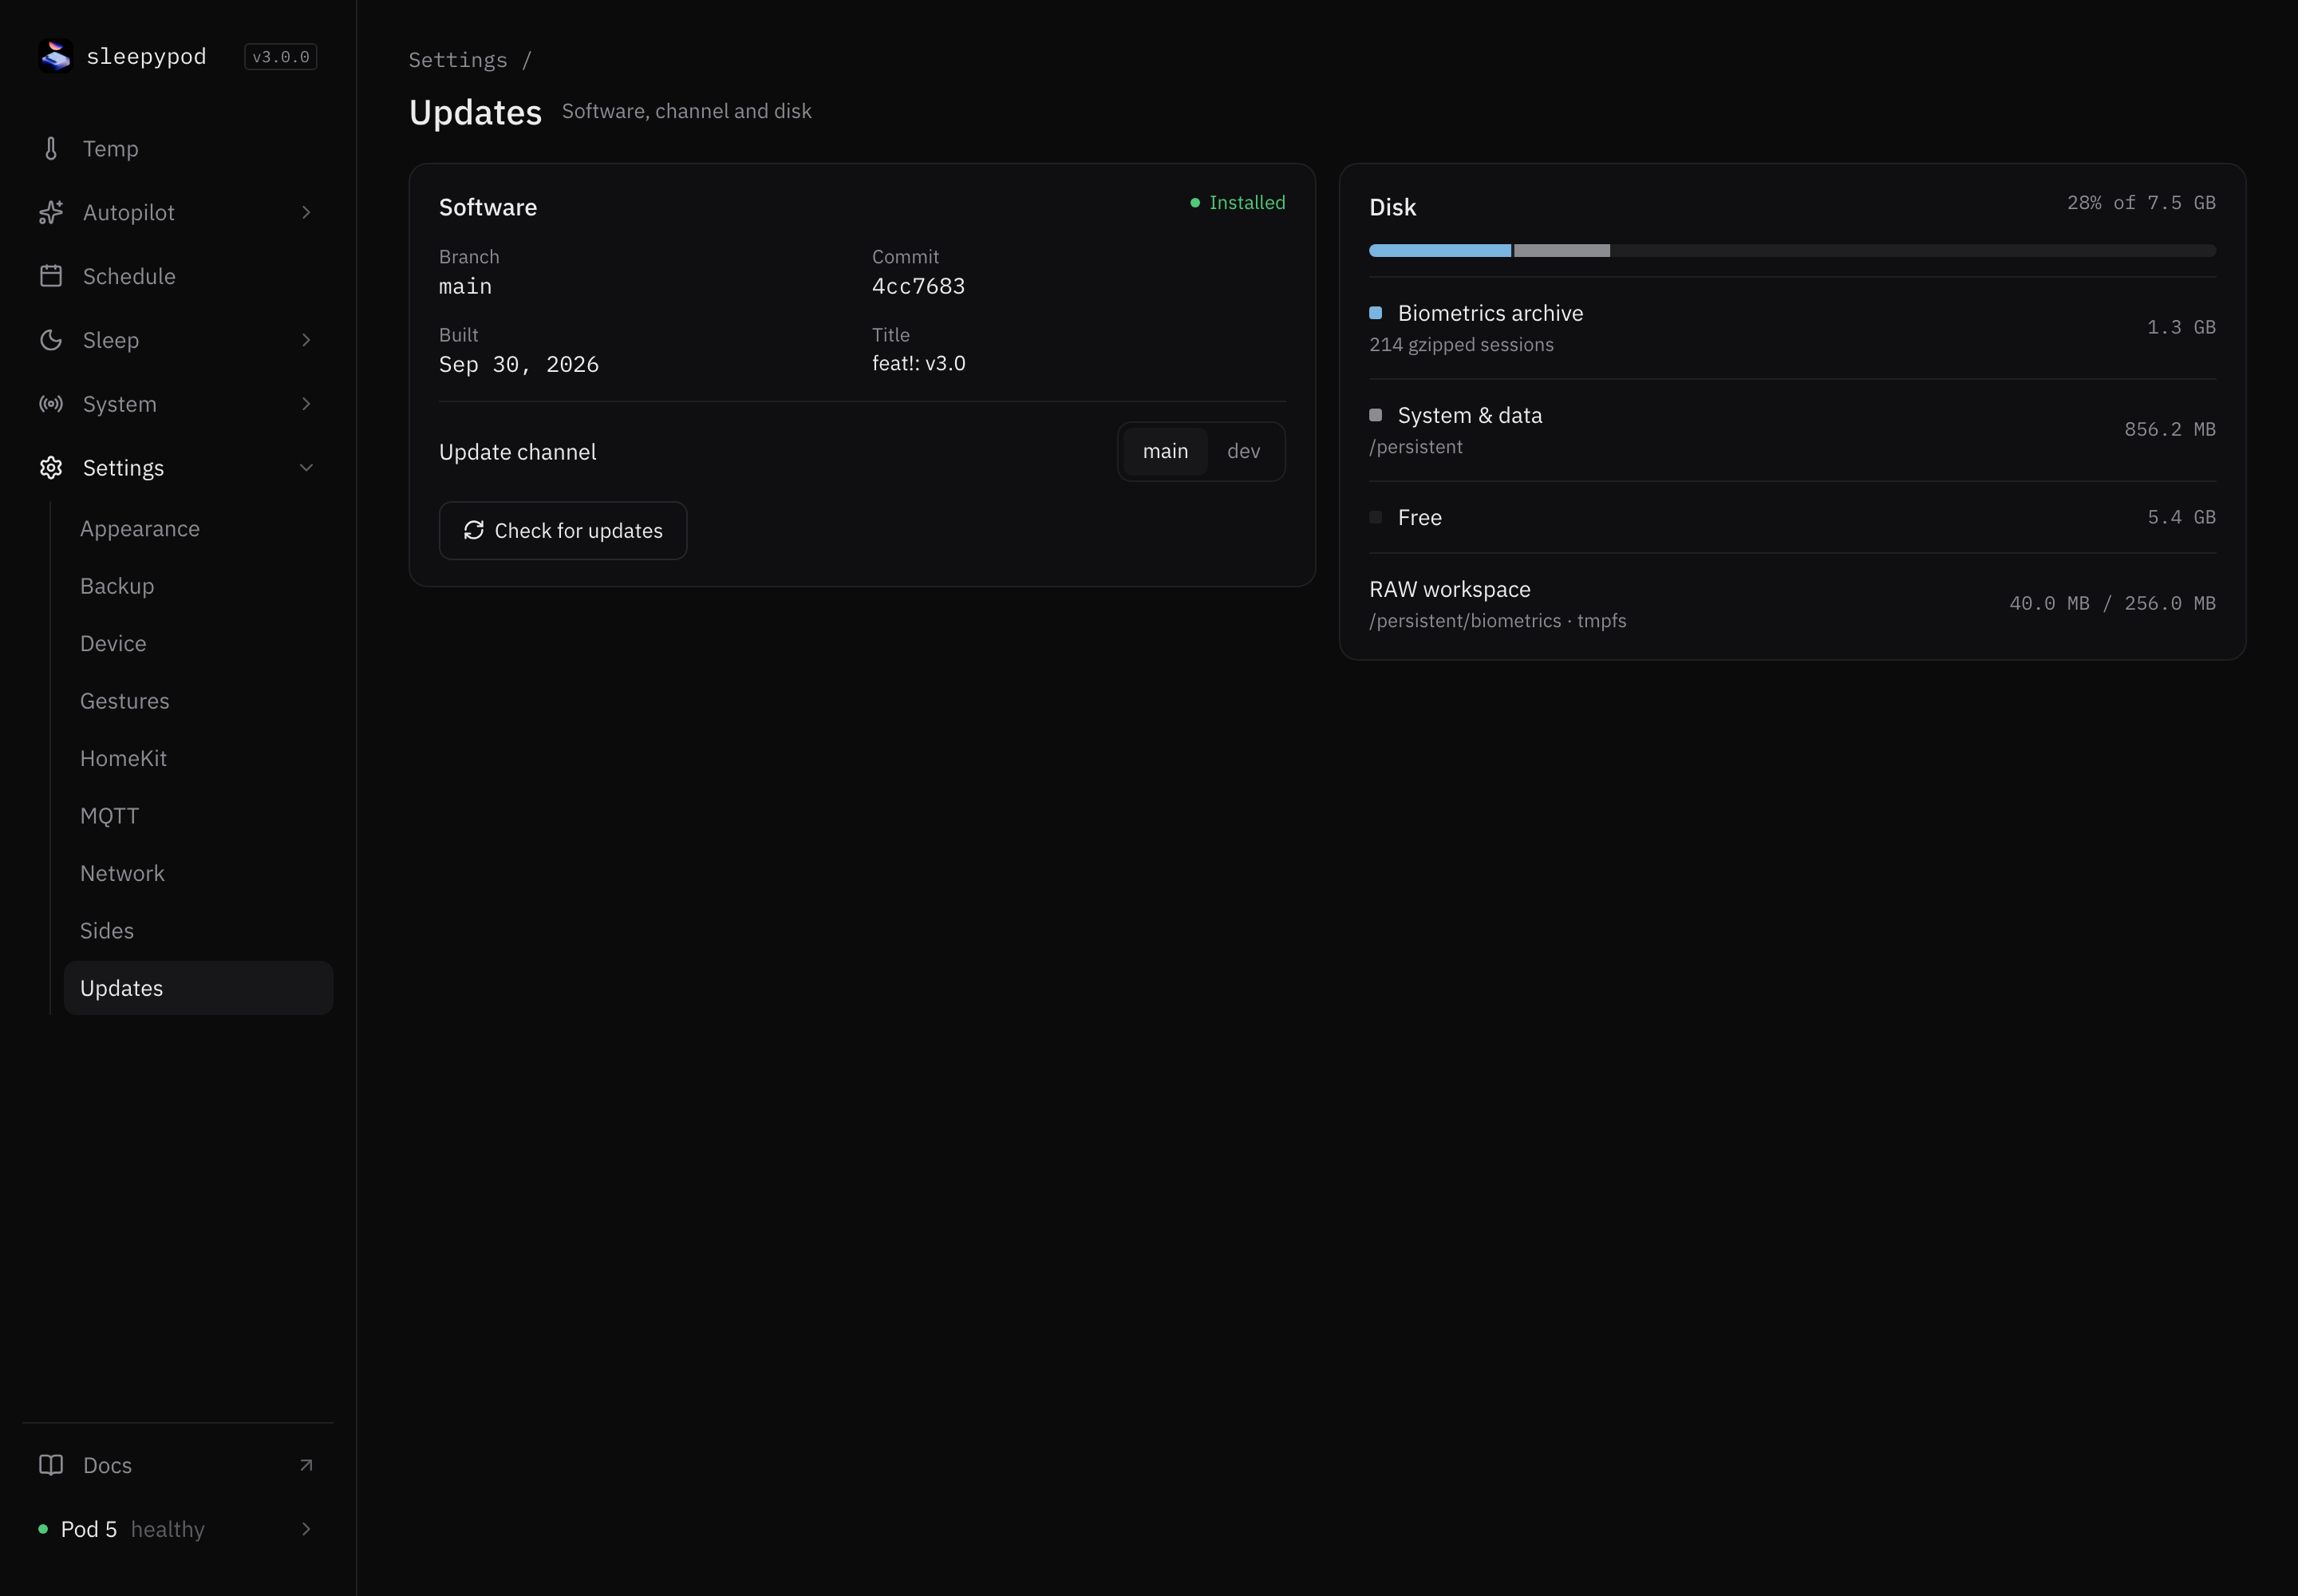Viewport: 2298px width, 1596px height.
Task: Collapse the Settings section chevron
Action: [x=306, y=468]
